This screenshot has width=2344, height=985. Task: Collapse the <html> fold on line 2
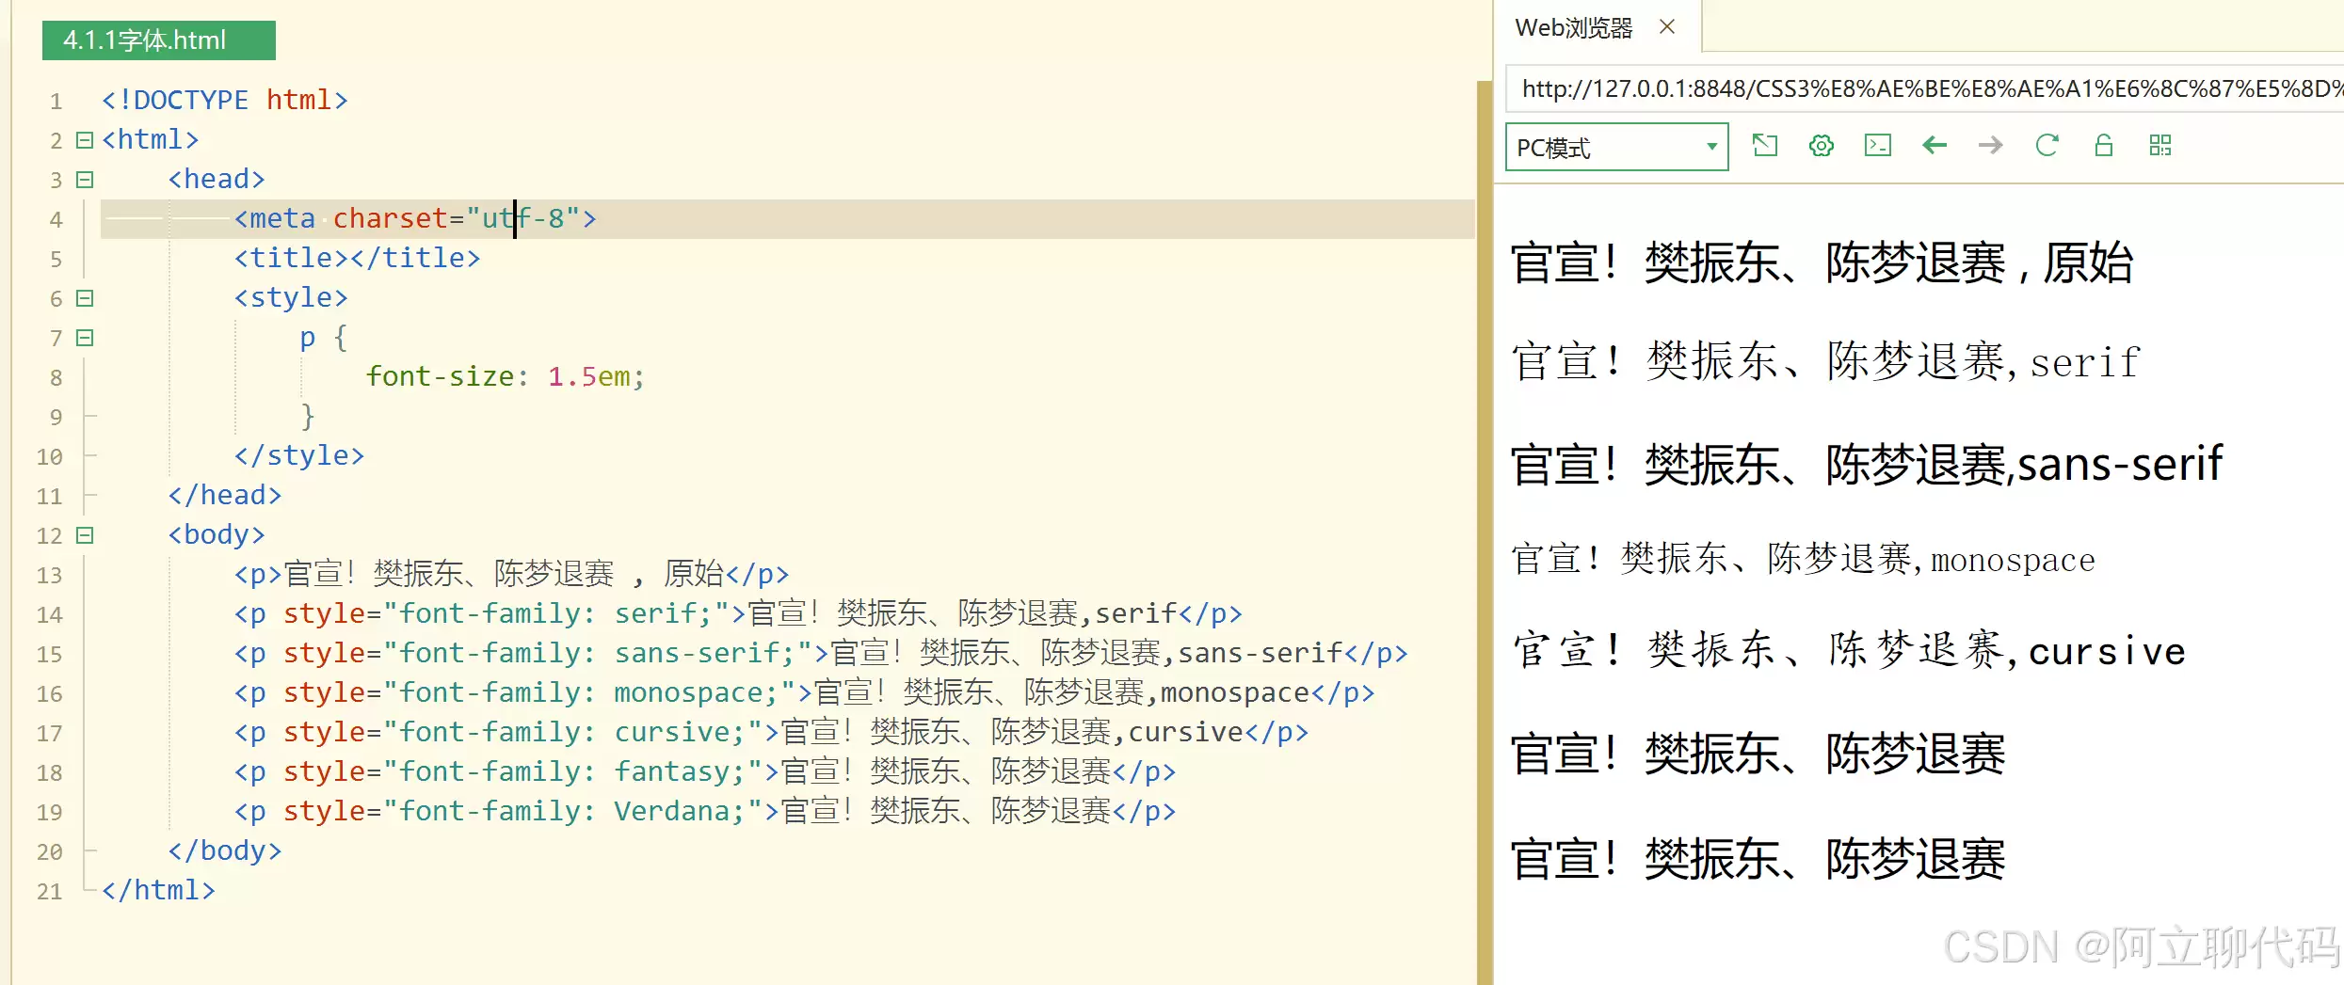coord(83,139)
